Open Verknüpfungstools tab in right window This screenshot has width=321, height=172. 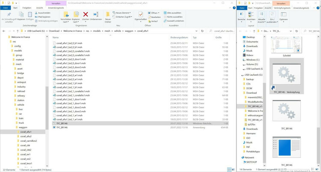282,8
